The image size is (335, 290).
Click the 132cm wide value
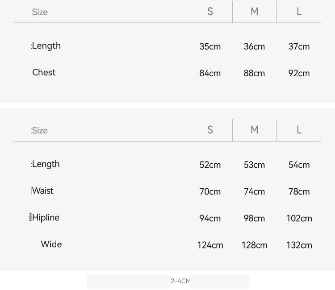(299, 245)
